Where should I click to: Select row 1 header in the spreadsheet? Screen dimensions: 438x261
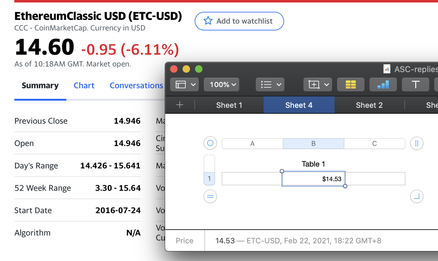tap(209, 179)
